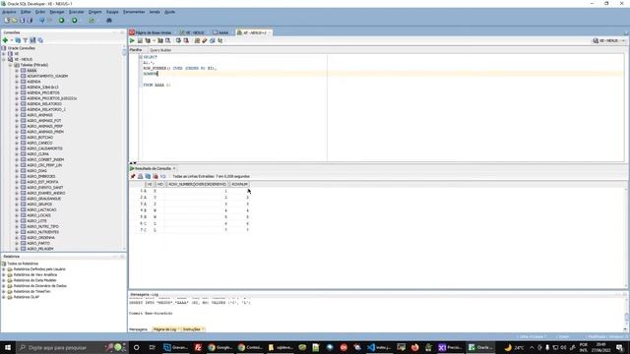The image size is (630, 354).
Task: Switch to the AAAA tab
Action: 220,32
